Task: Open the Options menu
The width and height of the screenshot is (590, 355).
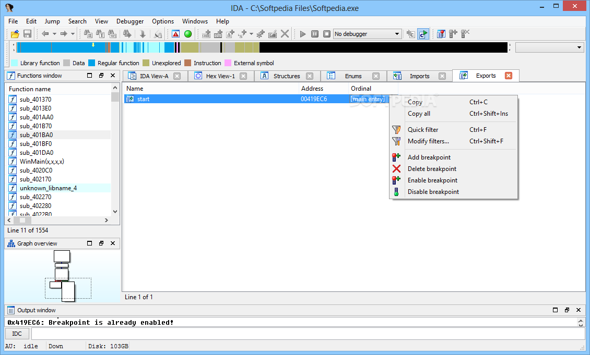Action: pyautogui.click(x=163, y=21)
